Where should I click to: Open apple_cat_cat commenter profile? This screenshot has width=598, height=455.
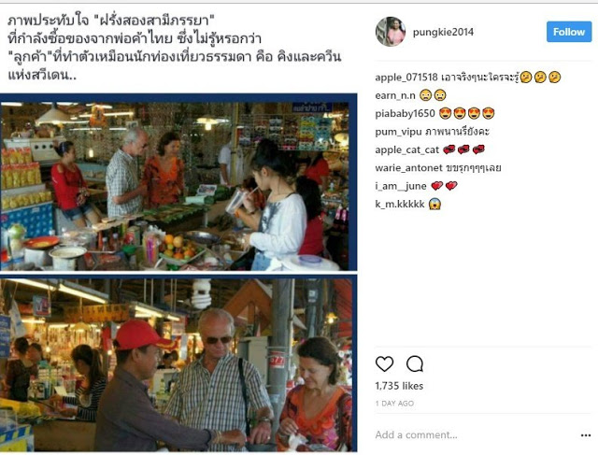click(407, 149)
